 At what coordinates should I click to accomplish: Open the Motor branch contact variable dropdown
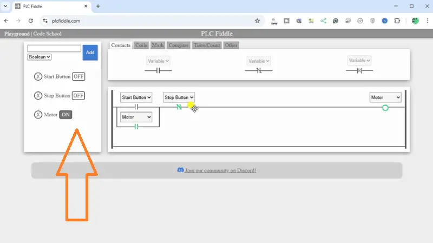136,117
